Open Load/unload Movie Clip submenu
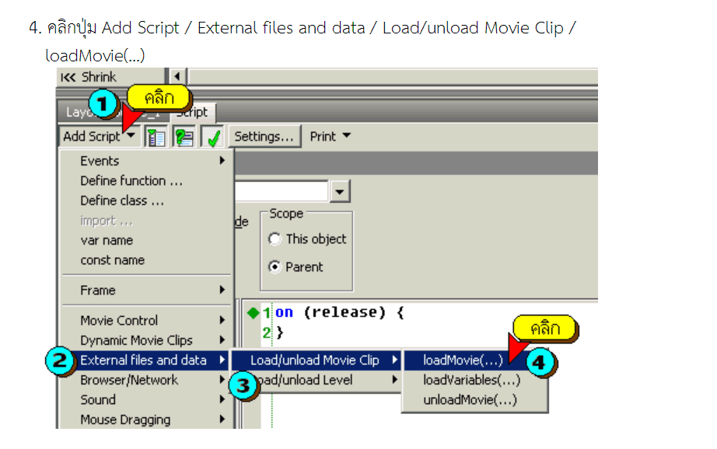The height and width of the screenshot is (449, 717). [317, 360]
